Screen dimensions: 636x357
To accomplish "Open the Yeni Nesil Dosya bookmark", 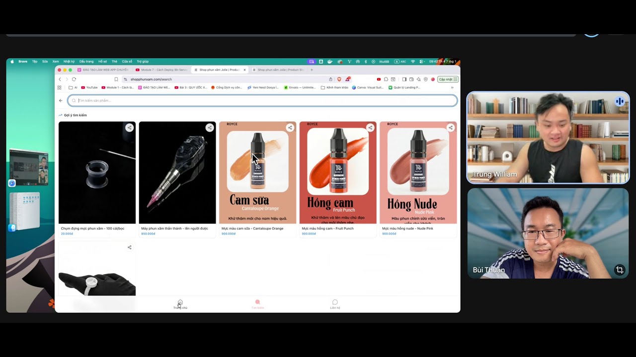I will 263,87.
